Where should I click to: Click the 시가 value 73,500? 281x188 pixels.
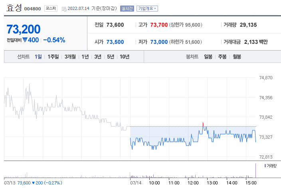click(115, 42)
